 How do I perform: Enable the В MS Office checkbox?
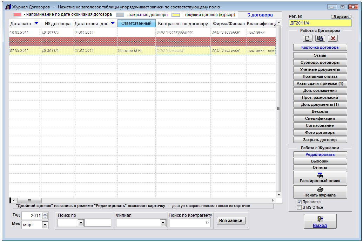click(299, 207)
